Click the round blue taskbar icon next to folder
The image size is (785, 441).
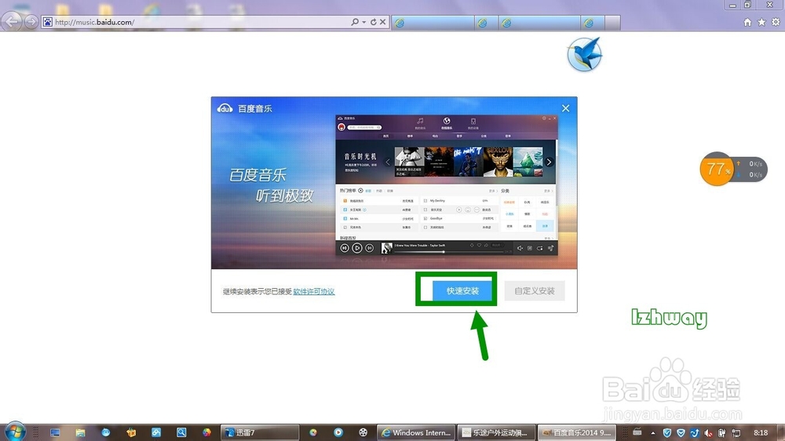click(x=106, y=432)
